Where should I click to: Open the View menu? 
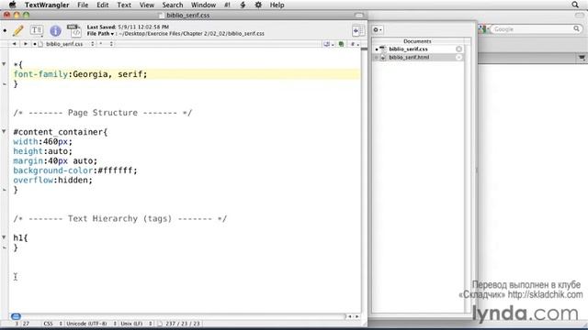click(147, 5)
